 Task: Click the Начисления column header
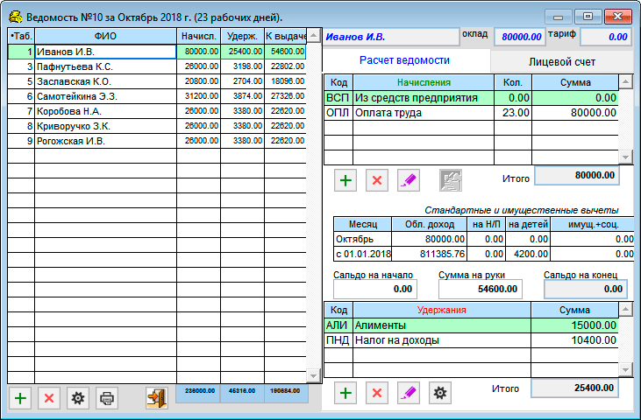424,82
